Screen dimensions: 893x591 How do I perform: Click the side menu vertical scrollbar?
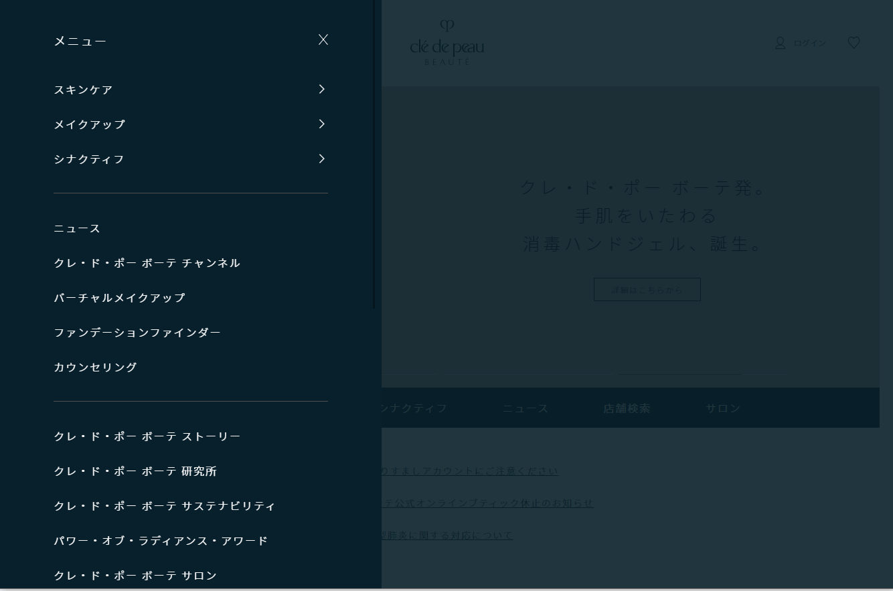(374, 154)
